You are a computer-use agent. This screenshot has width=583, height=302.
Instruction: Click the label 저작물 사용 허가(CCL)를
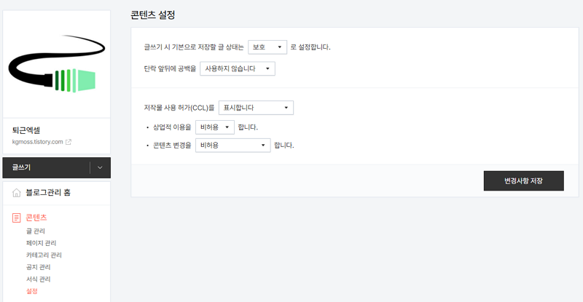click(x=179, y=108)
